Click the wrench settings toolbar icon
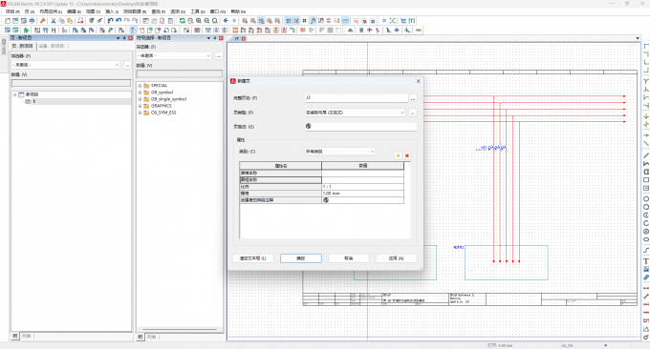Viewport: 650px width, 349px height. click(42, 21)
